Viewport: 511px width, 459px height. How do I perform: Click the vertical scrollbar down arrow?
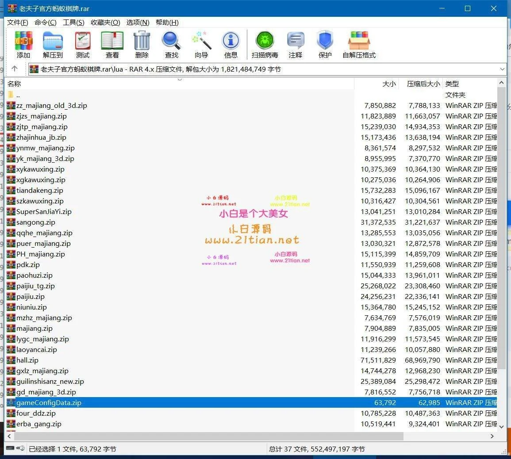pos(501,427)
